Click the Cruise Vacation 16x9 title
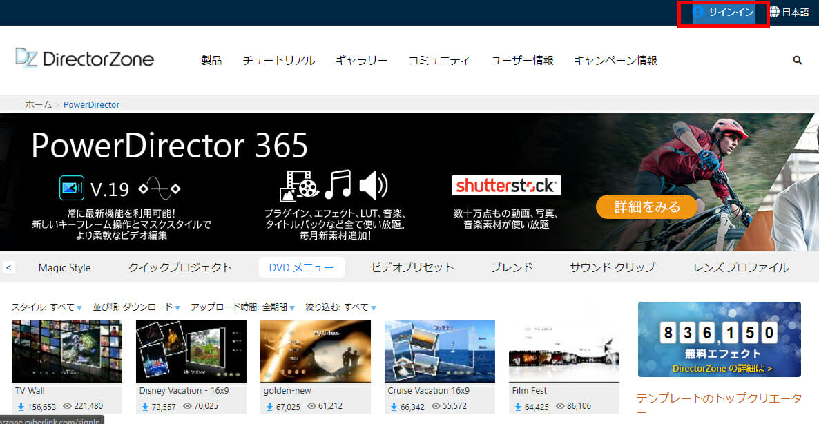The width and height of the screenshot is (819, 424). tap(428, 391)
